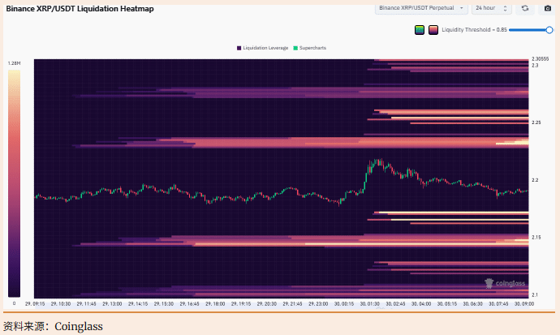The width and height of the screenshot is (560, 335).
Task: Change the 24 hour time range selector
Action: [x=492, y=8]
